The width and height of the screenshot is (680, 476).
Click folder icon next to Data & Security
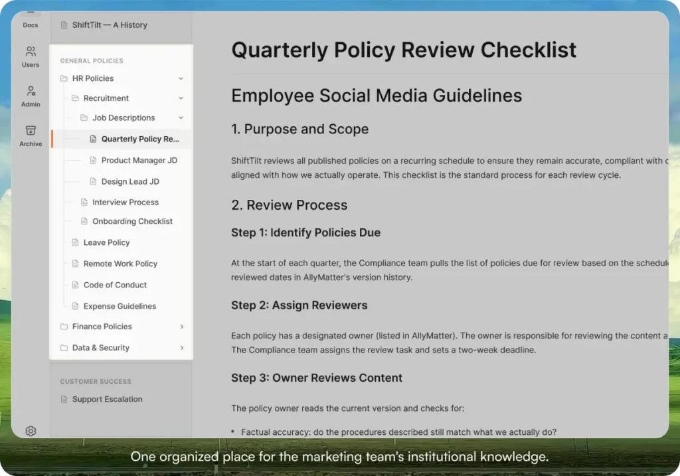point(64,348)
